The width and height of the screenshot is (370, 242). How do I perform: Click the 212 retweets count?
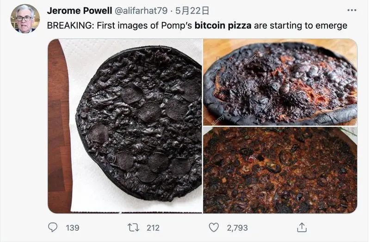coord(153,228)
